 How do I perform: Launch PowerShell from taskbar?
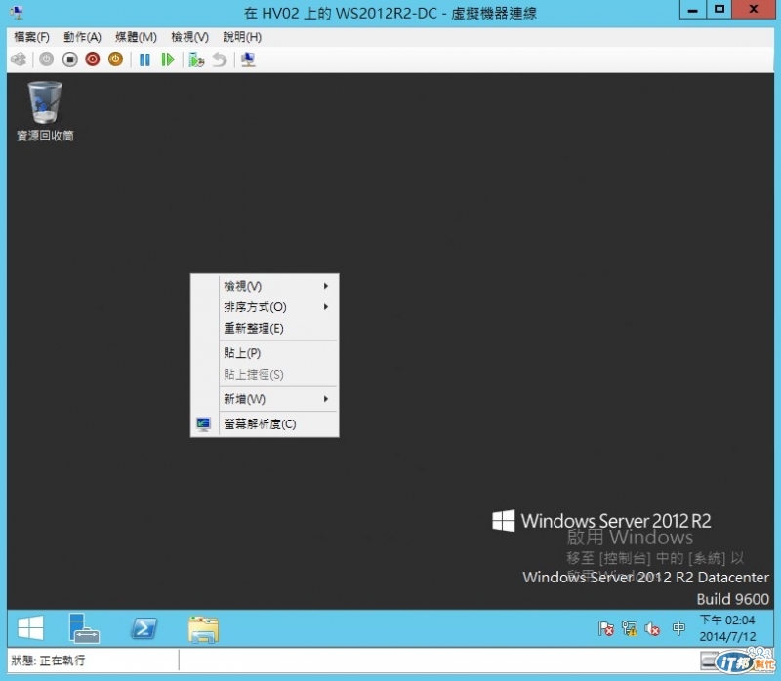(x=144, y=628)
